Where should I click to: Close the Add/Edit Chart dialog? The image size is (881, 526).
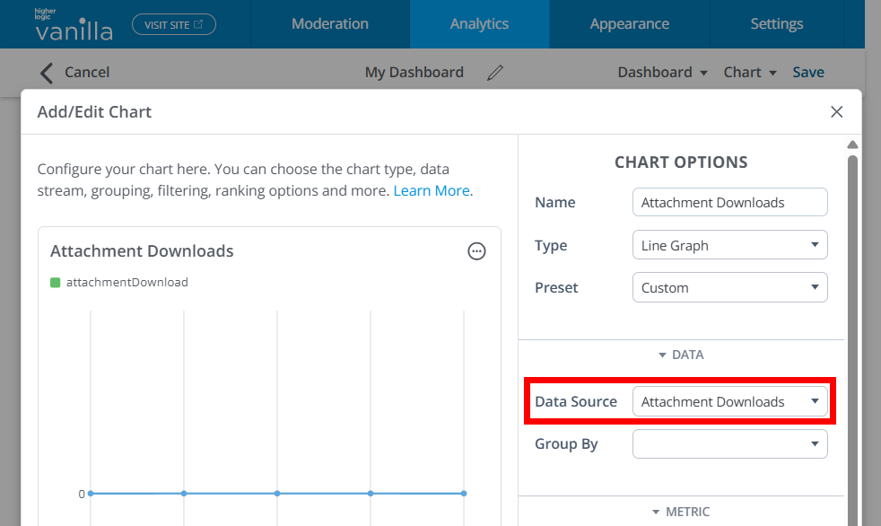[836, 112]
